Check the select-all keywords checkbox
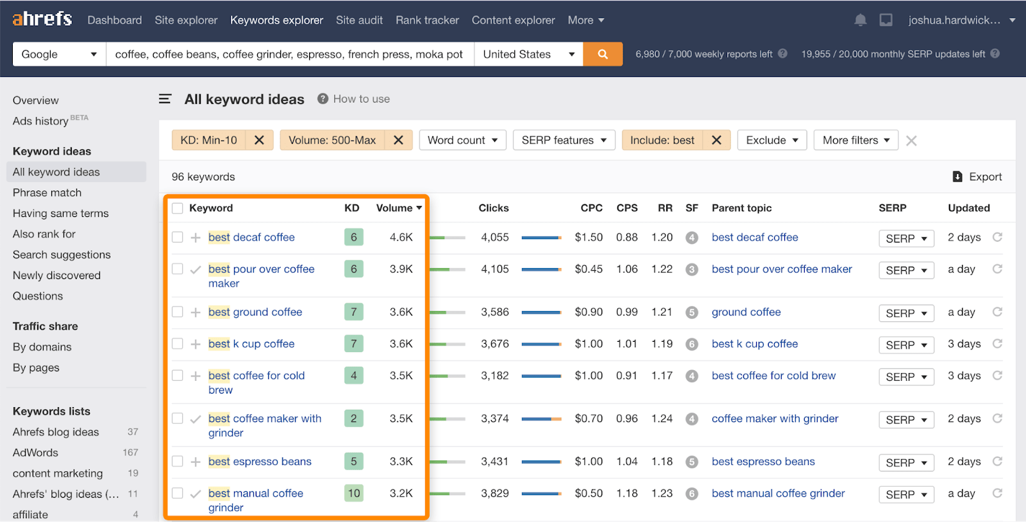This screenshot has width=1026, height=522. 178,208
